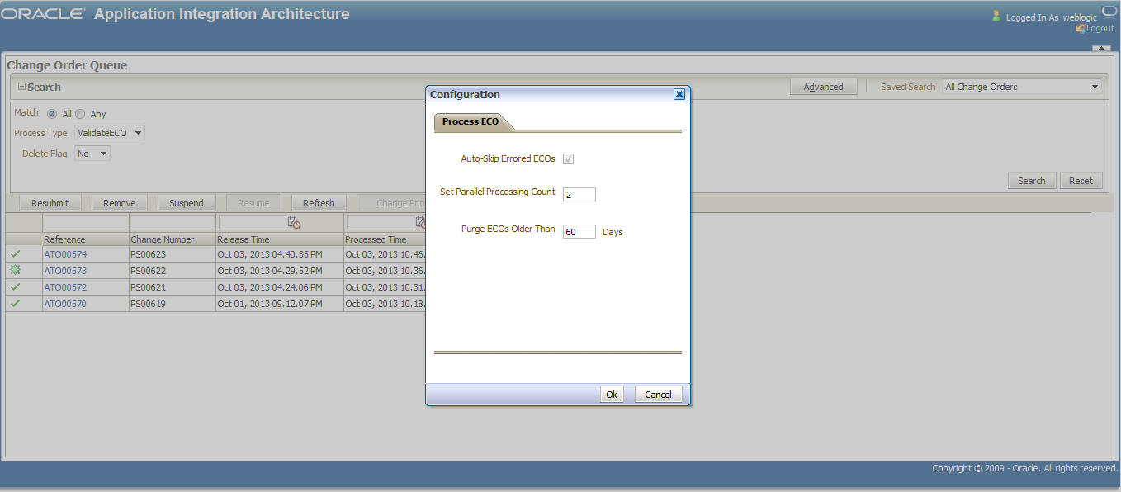The height and width of the screenshot is (492, 1121).
Task: Select release time Oct 01, 2013 09.12.07 PM
Action: (279, 304)
